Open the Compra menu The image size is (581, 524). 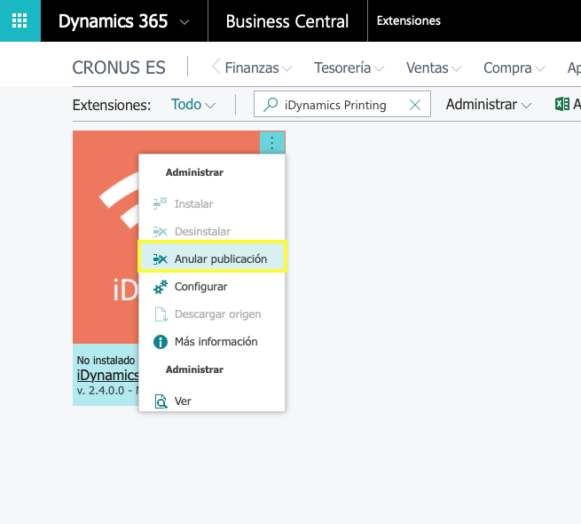click(514, 67)
